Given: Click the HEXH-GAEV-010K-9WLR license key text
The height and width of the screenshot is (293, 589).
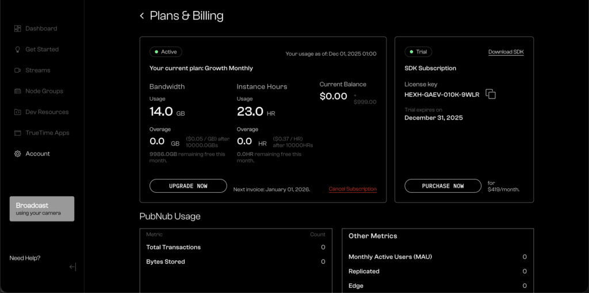Looking at the screenshot, I should point(442,94).
